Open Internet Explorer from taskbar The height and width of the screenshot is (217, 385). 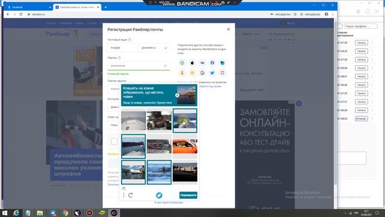point(16,213)
